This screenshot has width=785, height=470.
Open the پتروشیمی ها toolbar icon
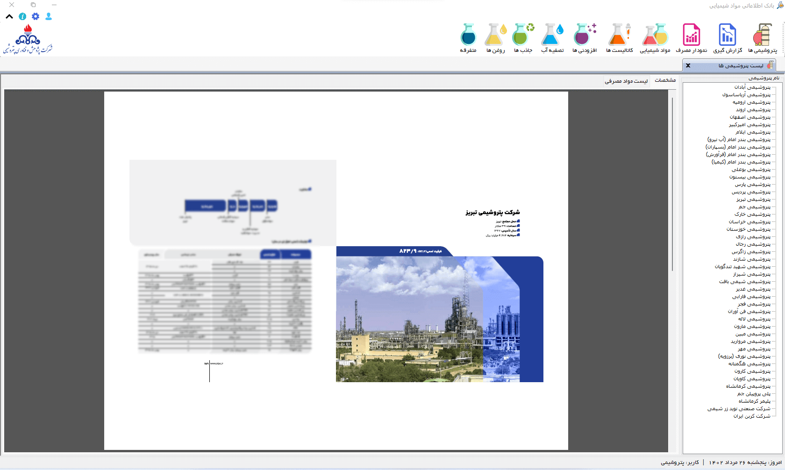762,38
